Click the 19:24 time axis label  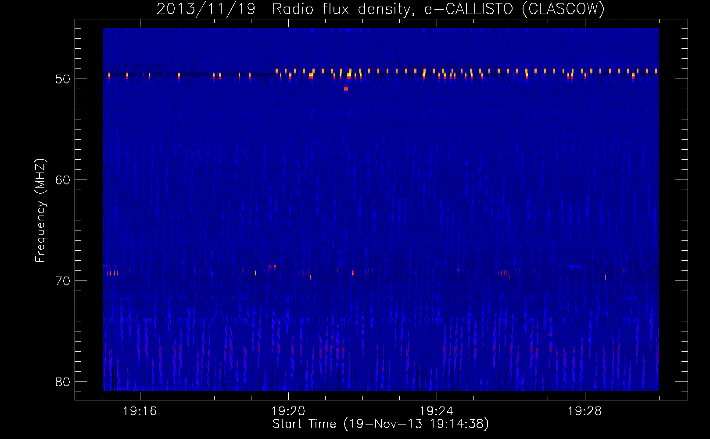pyautogui.click(x=437, y=411)
